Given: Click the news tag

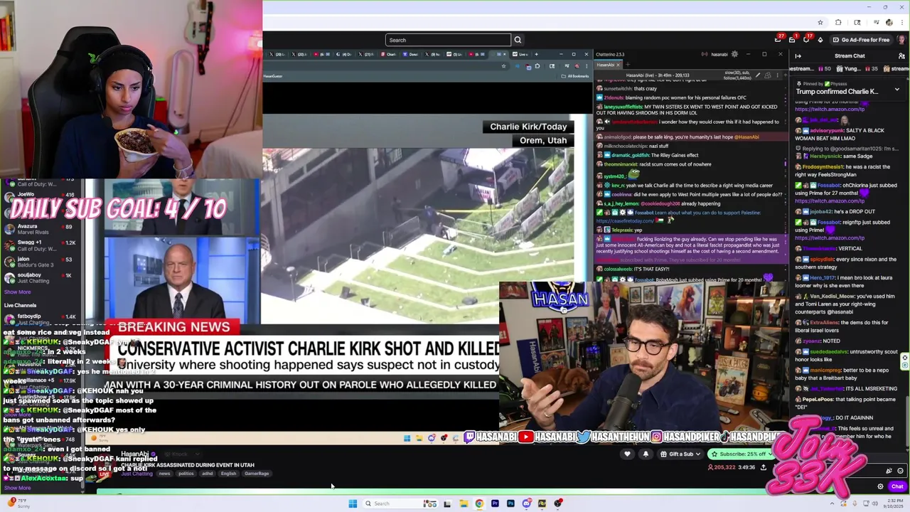Looking at the screenshot, I should tap(164, 474).
